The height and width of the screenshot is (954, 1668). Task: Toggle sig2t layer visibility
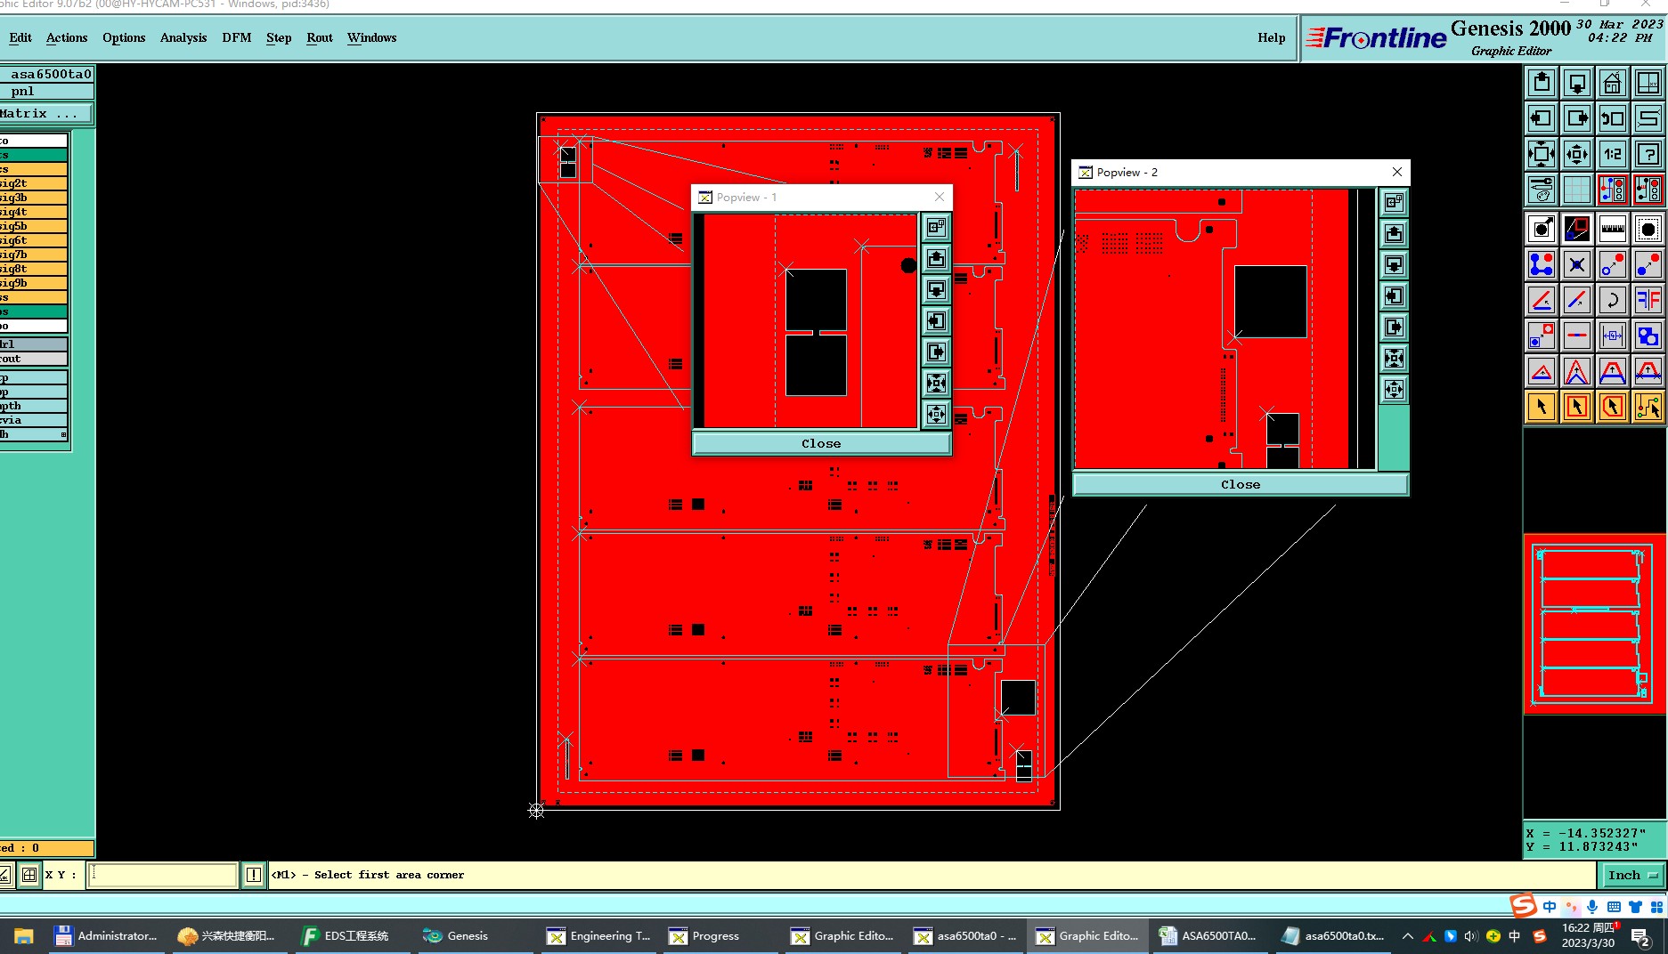pos(33,183)
